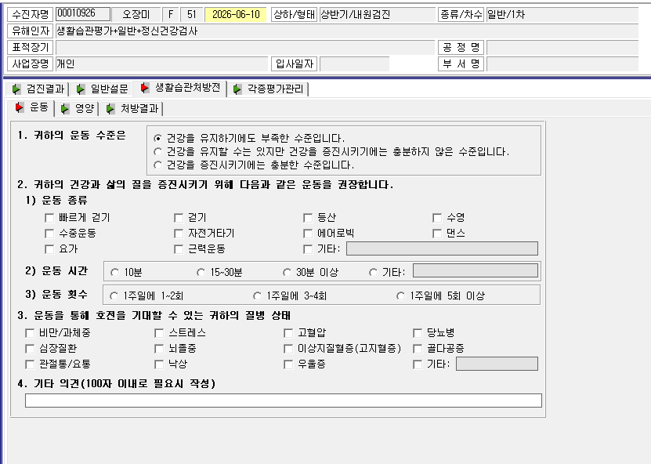This screenshot has height=464, width=651.
Task: Select the 30분 이상 exercise time option
Action: (x=287, y=273)
